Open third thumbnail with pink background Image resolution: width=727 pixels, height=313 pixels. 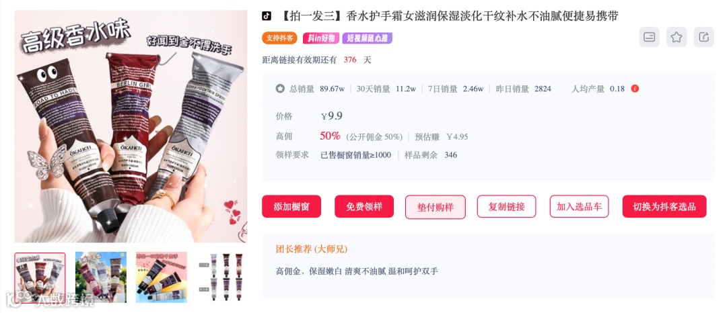162,277
